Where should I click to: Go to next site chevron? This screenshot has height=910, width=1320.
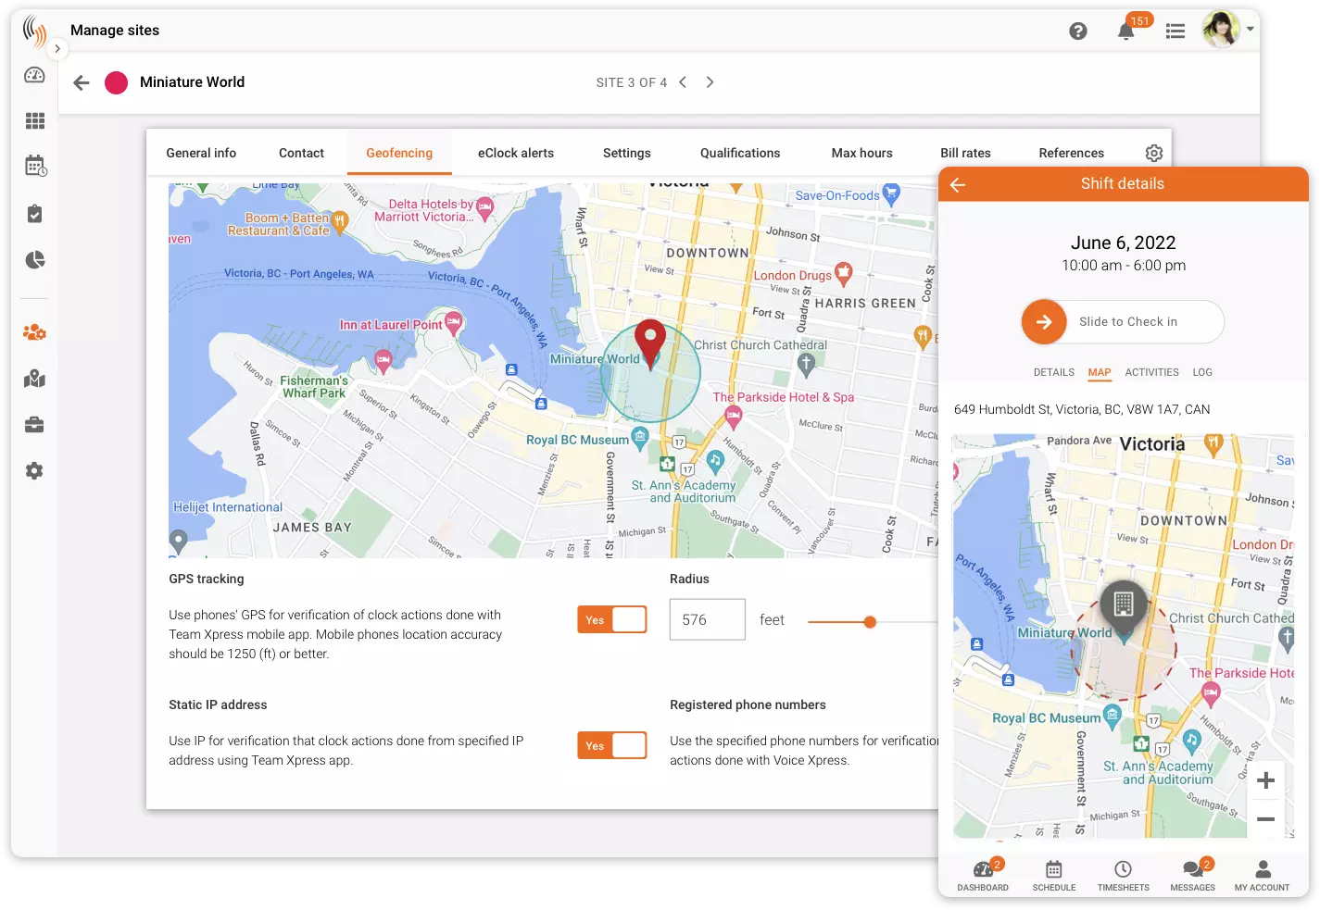point(710,82)
